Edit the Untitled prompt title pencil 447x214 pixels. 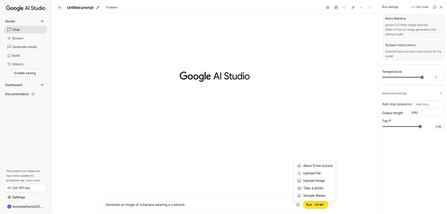click(98, 7)
